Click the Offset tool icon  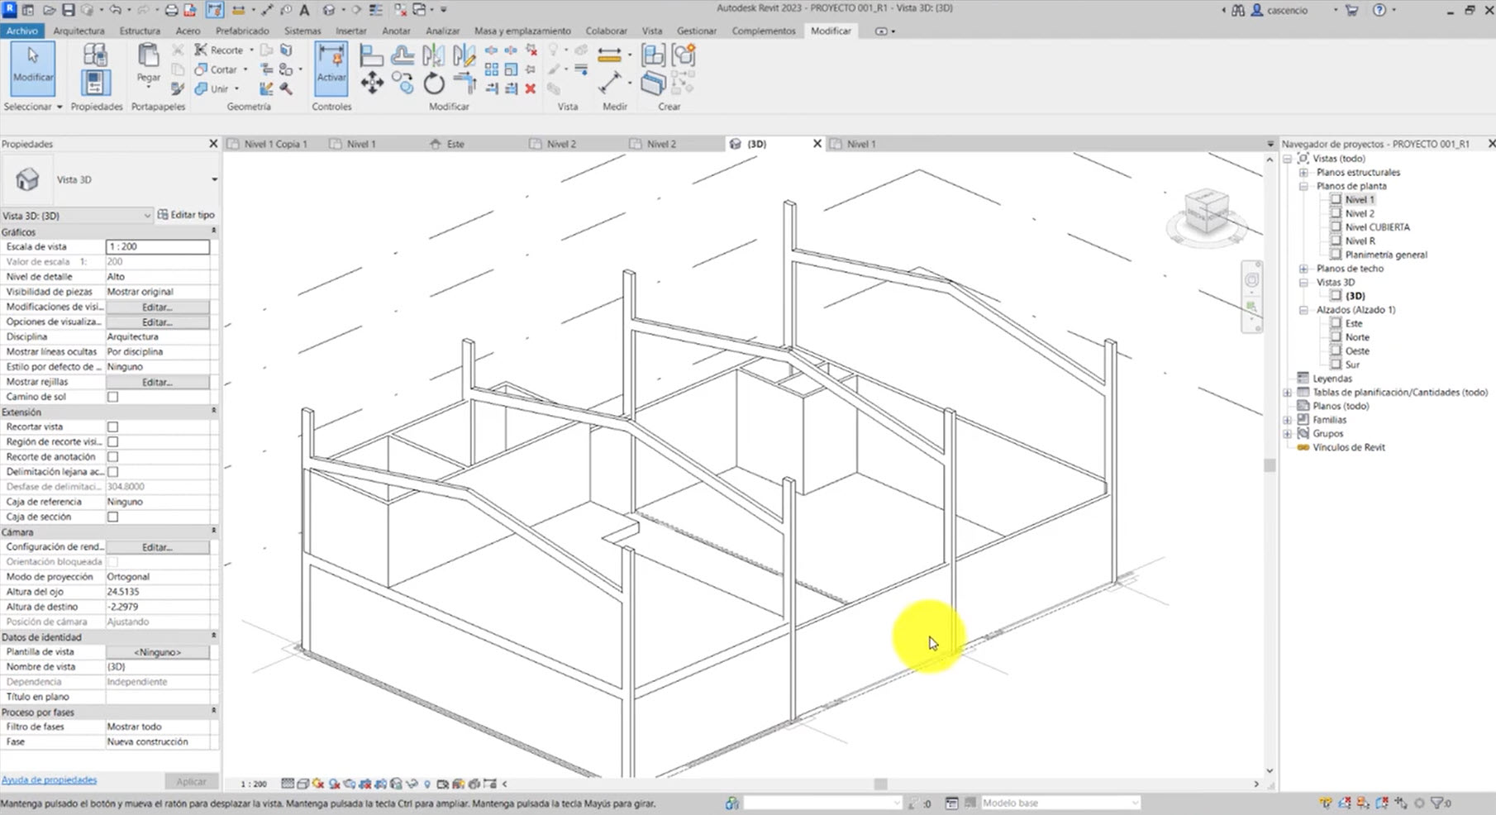403,55
